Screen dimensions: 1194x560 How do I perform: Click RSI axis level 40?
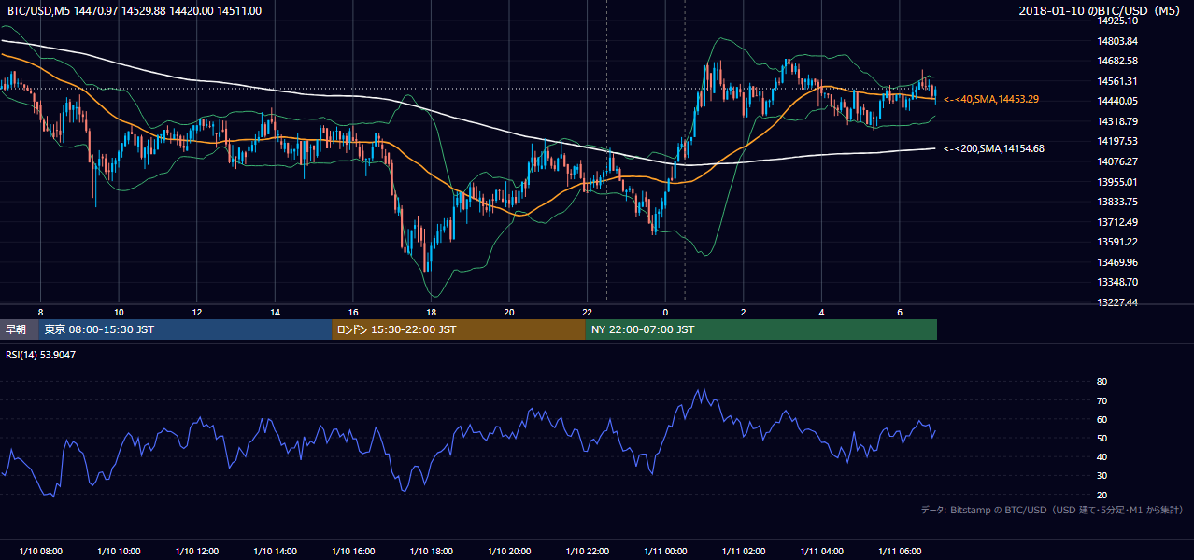pos(1102,456)
